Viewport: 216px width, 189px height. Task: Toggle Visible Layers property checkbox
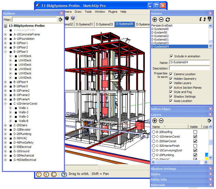click(x=171, y=83)
